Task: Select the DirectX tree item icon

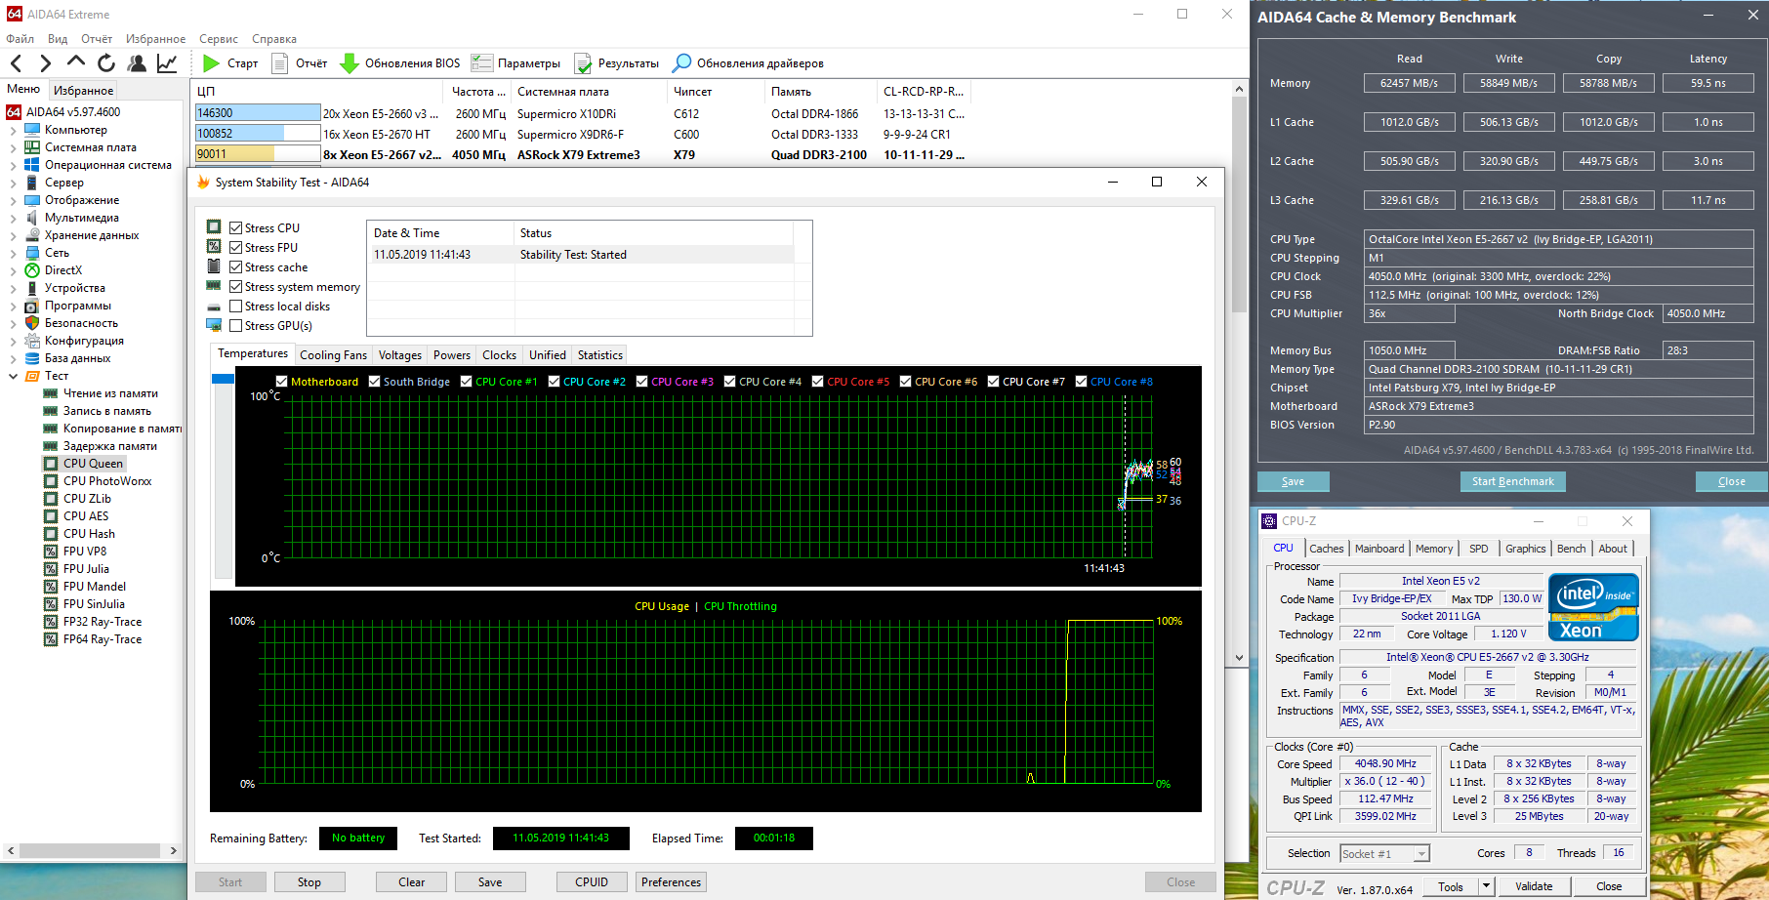Action: click(x=32, y=270)
